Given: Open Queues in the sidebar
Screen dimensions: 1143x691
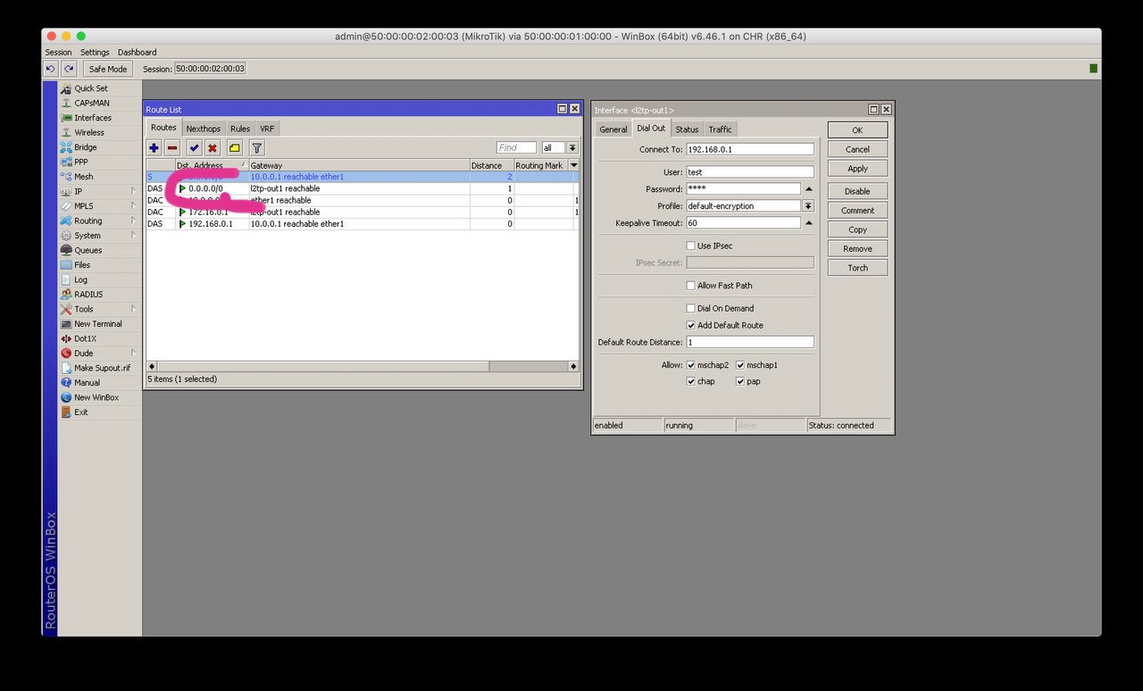Looking at the screenshot, I should pyautogui.click(x=88, y=250).
